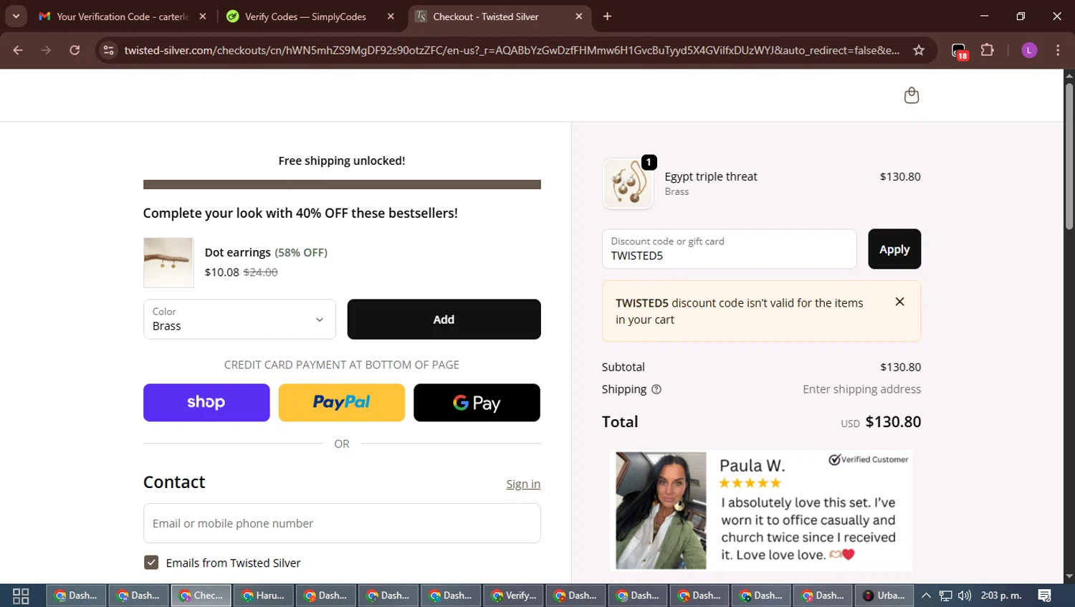Open the shopping bag cart icon
Image resolution: width=1075 pixels, height=607 pixels.
(911, 95)
